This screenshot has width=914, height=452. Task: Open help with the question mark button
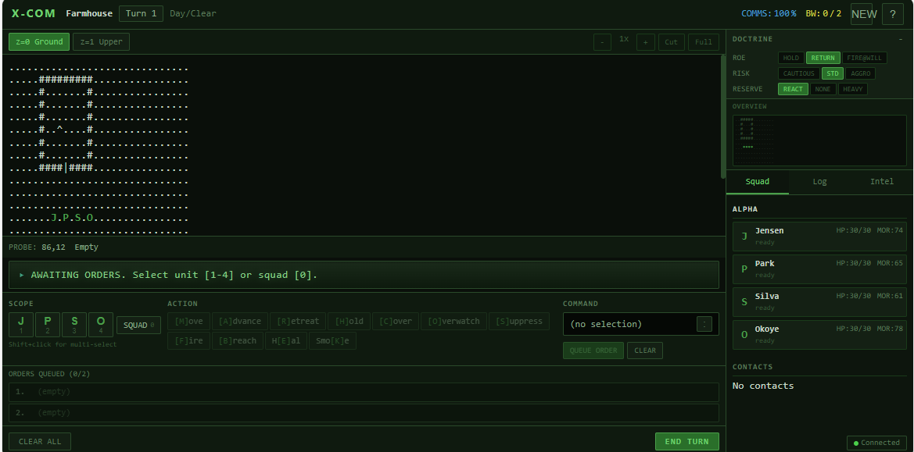point(893,14)
